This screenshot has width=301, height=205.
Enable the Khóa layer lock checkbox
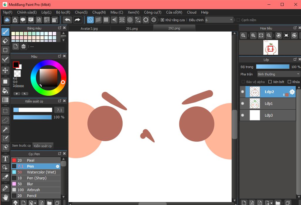290,82
